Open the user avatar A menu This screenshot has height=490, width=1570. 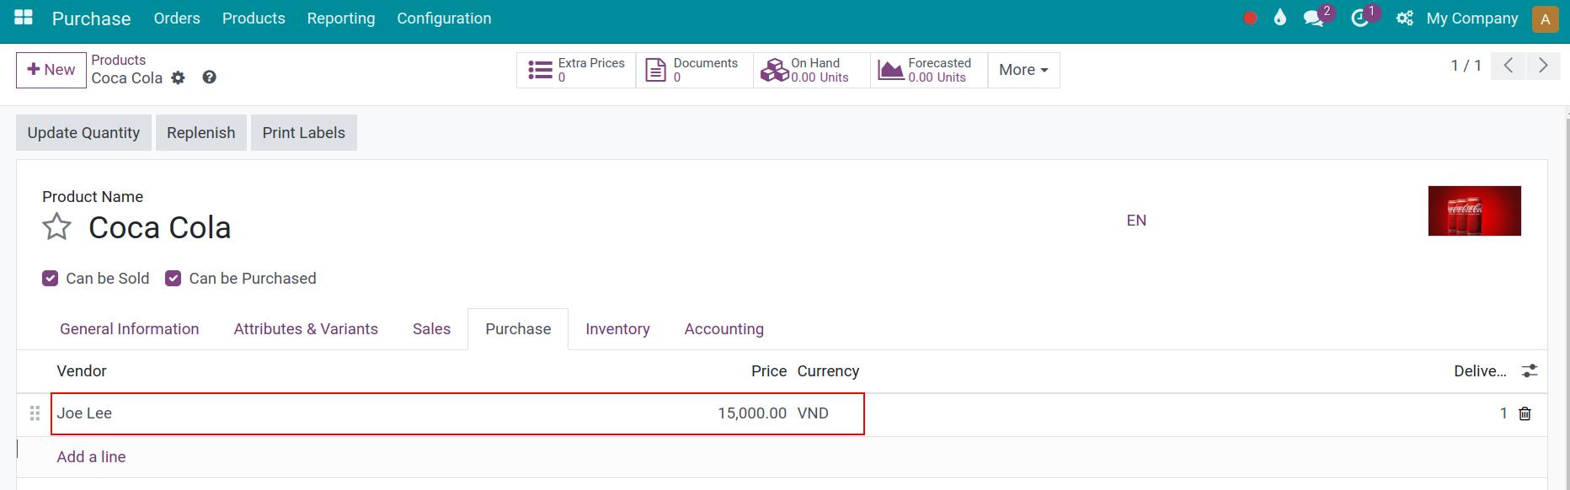click(x=1546, y=19)
